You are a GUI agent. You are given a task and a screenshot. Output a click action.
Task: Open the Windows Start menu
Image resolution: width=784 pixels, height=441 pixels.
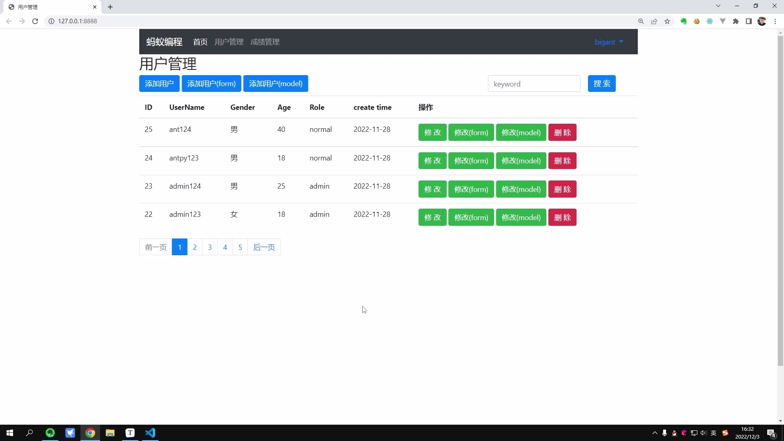(x=10, y=433)
